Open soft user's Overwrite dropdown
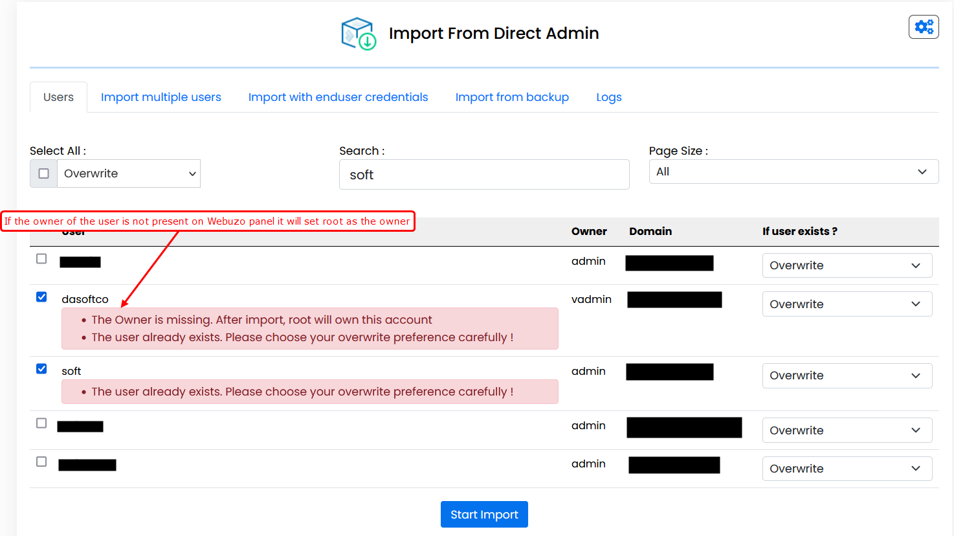The width and height of the screenshot is (954, 536). [847, 375]
